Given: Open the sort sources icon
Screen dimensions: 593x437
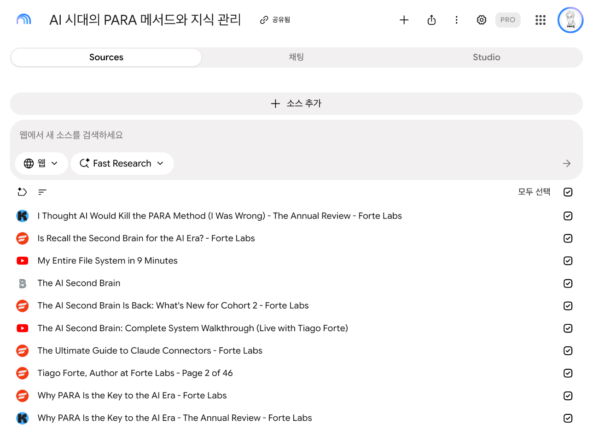Looking at the screenshot, I should pos(42,192).
